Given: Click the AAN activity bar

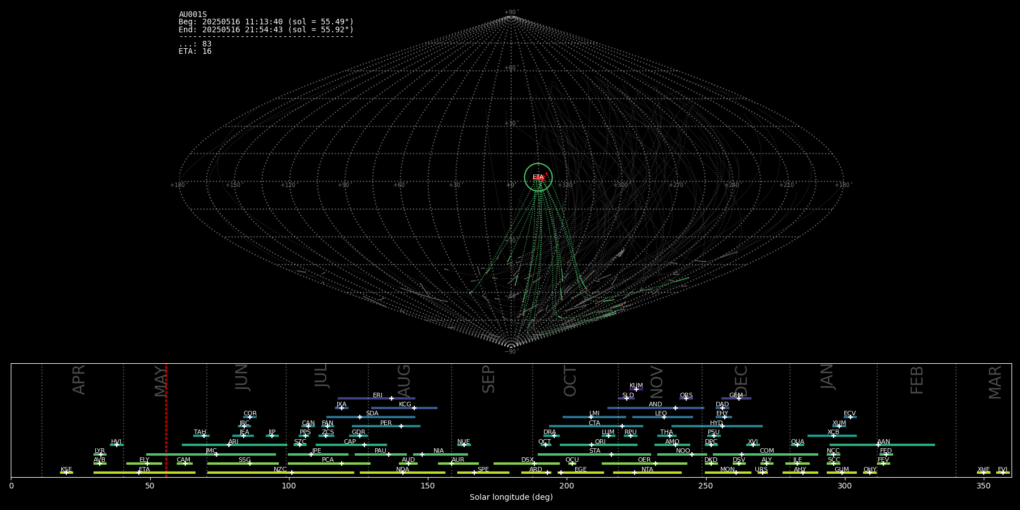Looking at the screenshot, I should coord(882,445).
